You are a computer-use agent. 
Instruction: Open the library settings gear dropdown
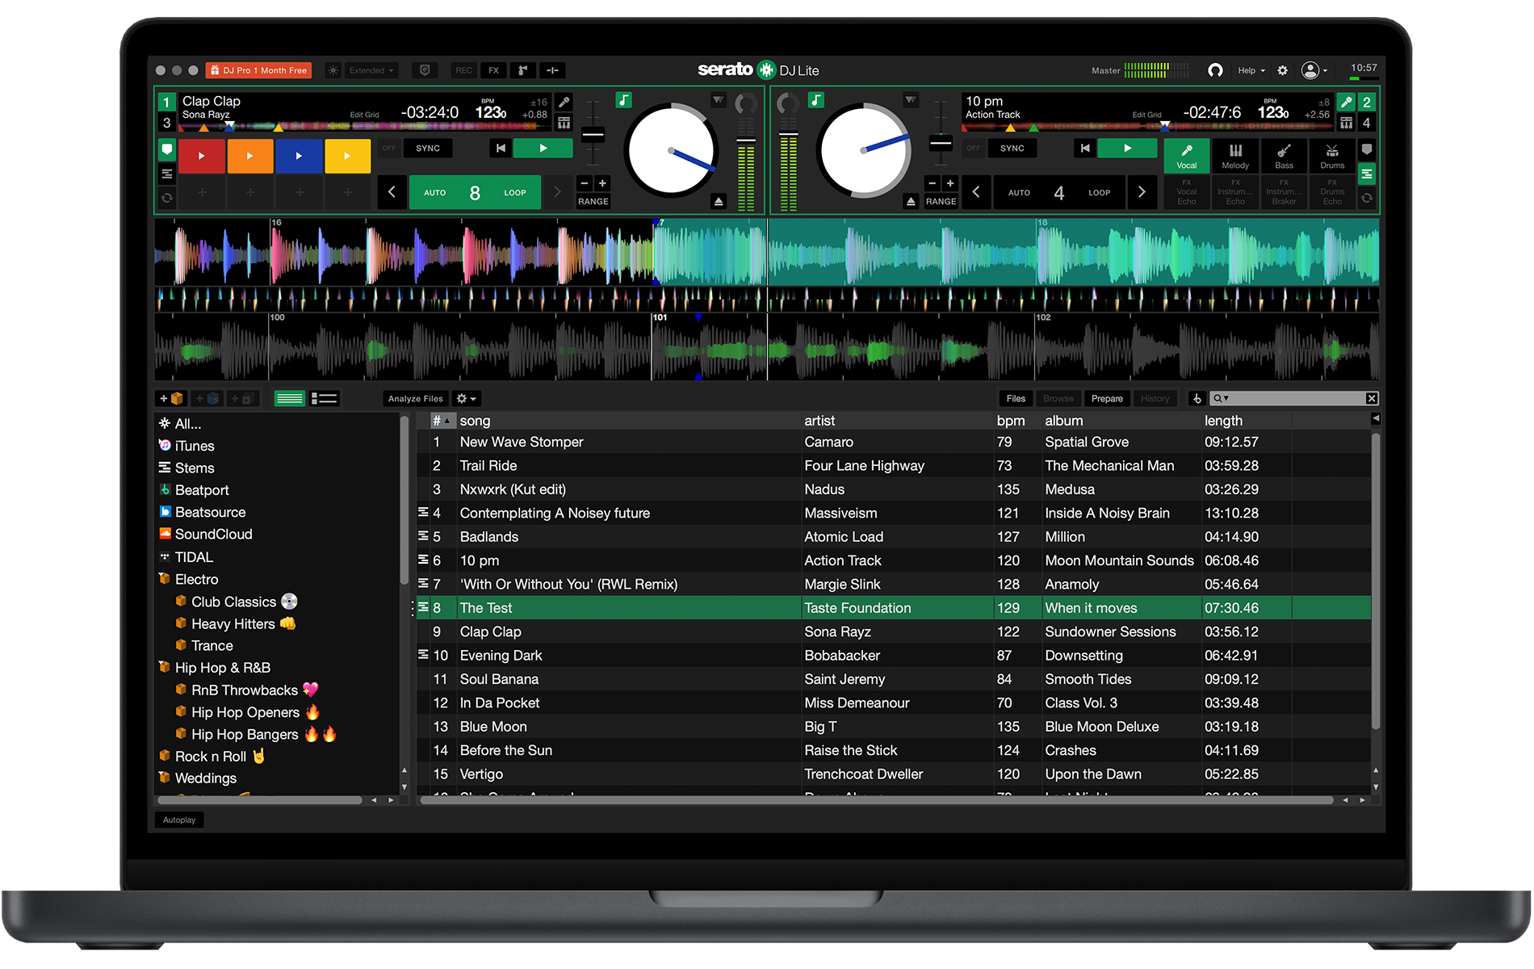pyautogui.click(x=467, y=398)
